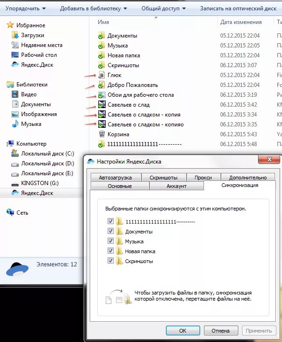Open Локальный диск (D:) drive icon

point(15,164)
